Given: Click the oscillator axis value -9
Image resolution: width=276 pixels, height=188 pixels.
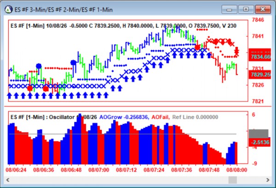Looking at the screenshot, I should 254,164.
